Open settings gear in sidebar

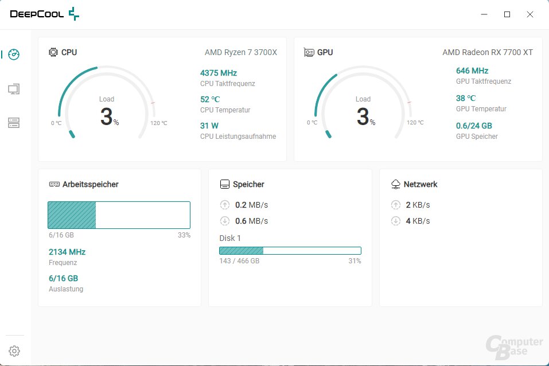click(14, 351)
